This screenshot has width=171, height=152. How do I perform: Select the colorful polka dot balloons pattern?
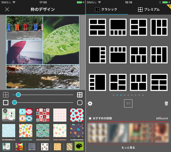click(26, 131)
